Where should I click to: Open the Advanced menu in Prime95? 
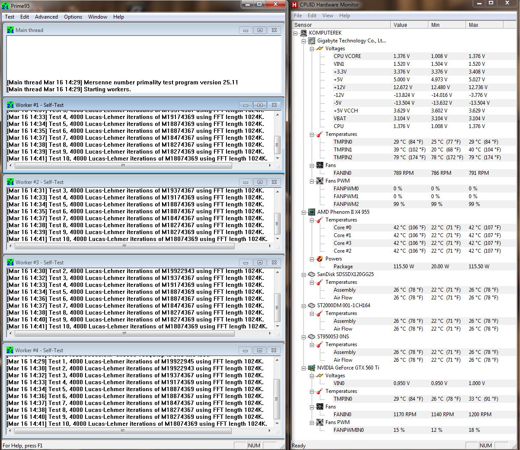pyautogui.click(x=46, y=17)
